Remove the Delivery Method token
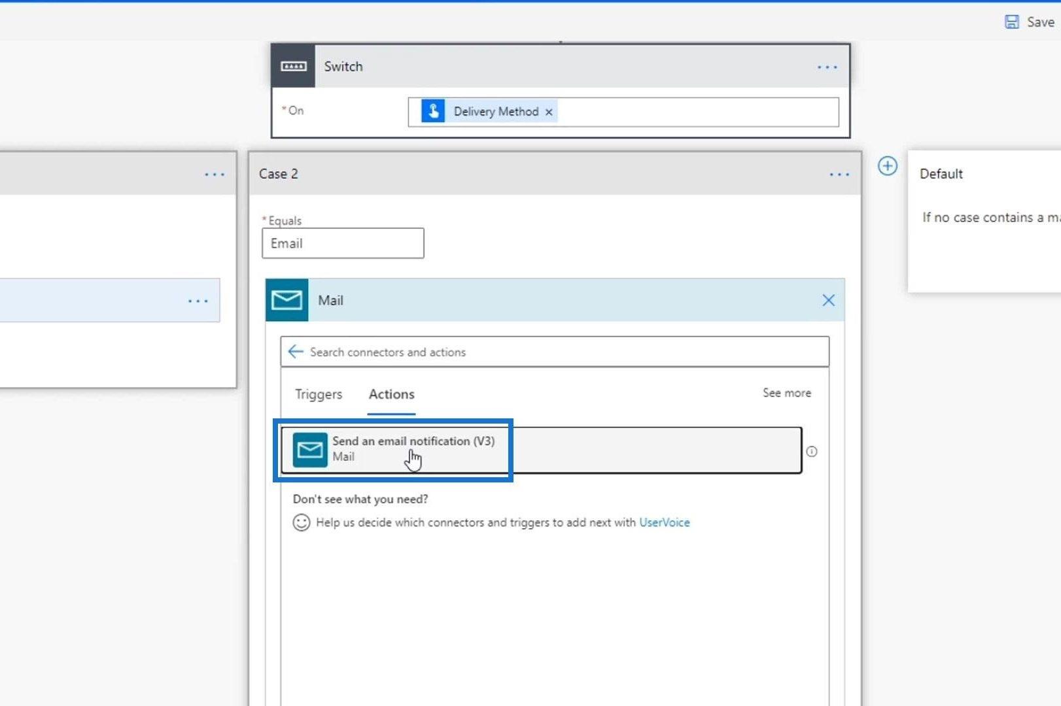 549,112
